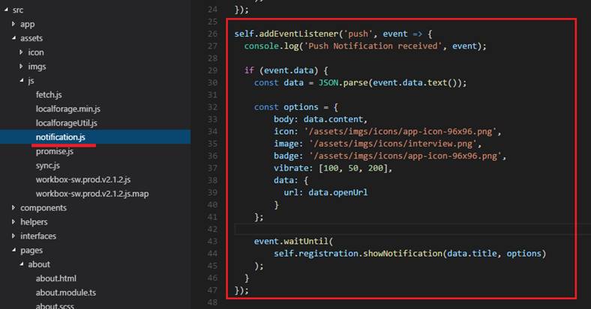Expand the interfaces folder arrow
This screenshot has height=309, width=591.
[x=13, y=236]
